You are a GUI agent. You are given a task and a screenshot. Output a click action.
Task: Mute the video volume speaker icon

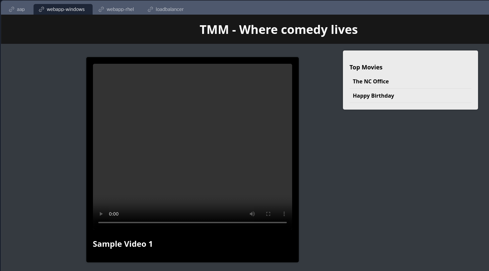pos(252,214)
